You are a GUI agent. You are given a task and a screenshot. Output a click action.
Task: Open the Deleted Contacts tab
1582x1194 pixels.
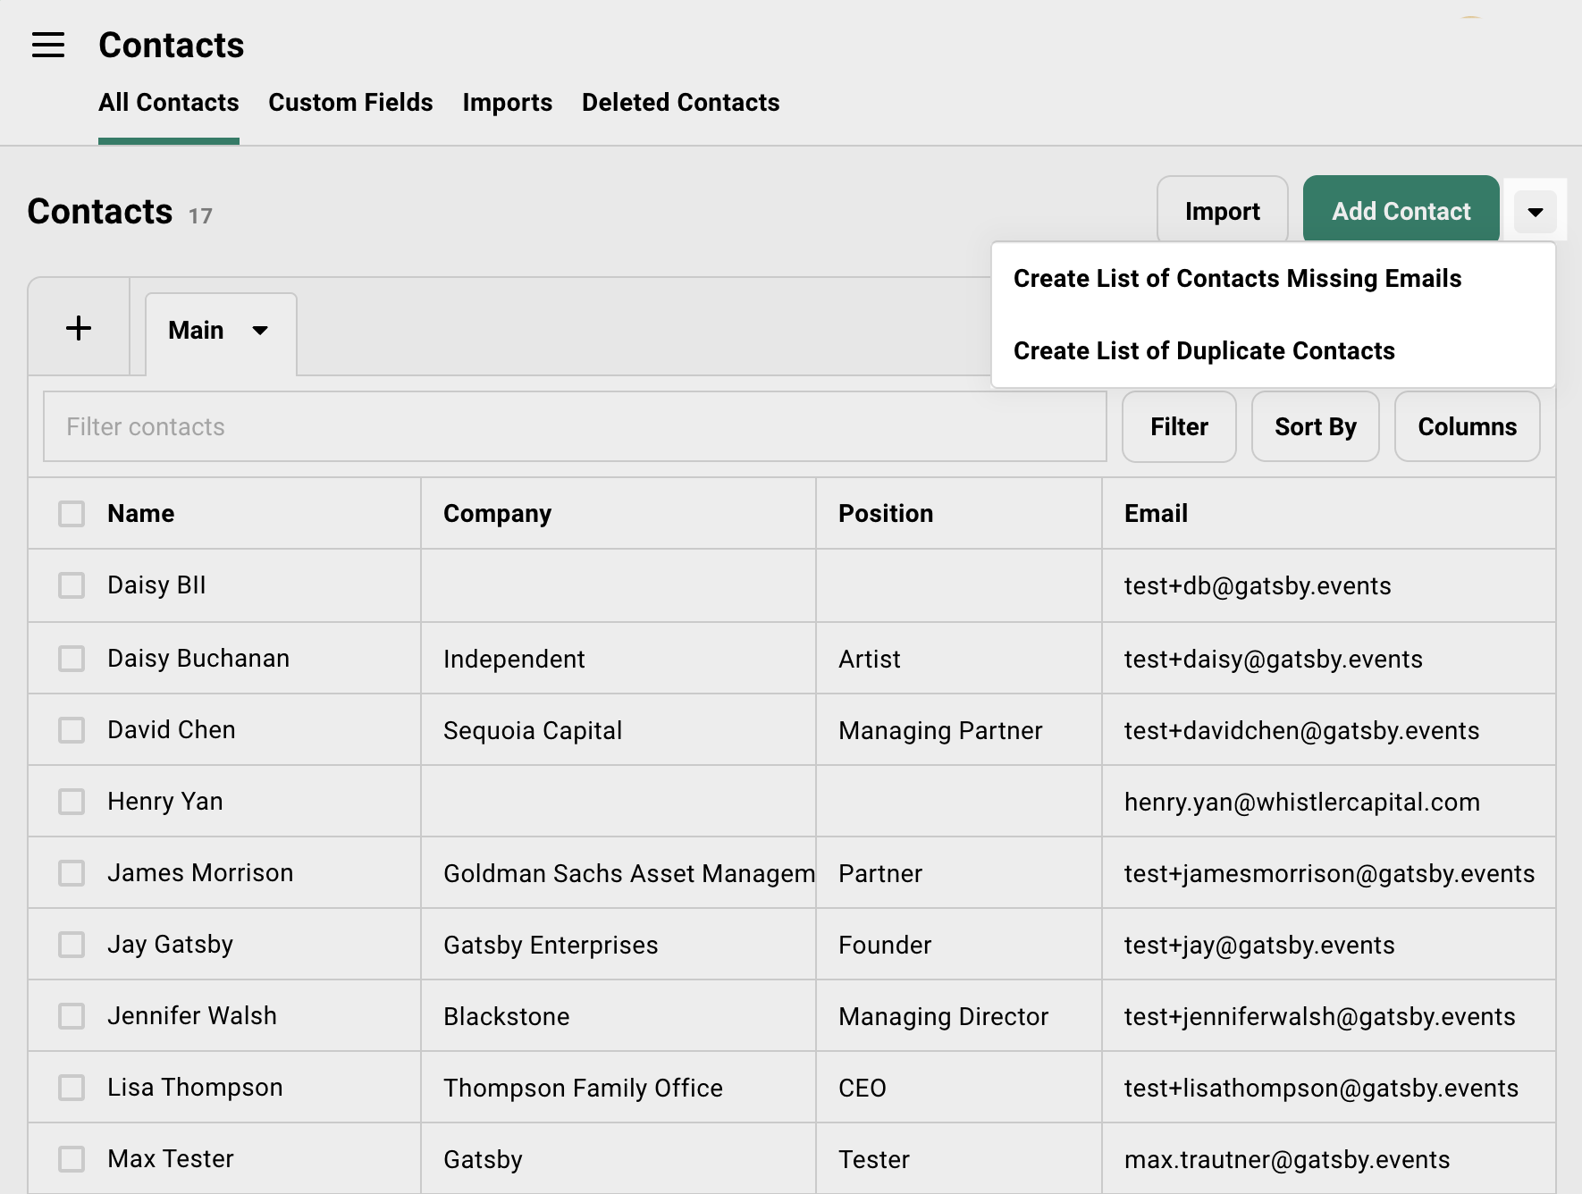point(680,103)
